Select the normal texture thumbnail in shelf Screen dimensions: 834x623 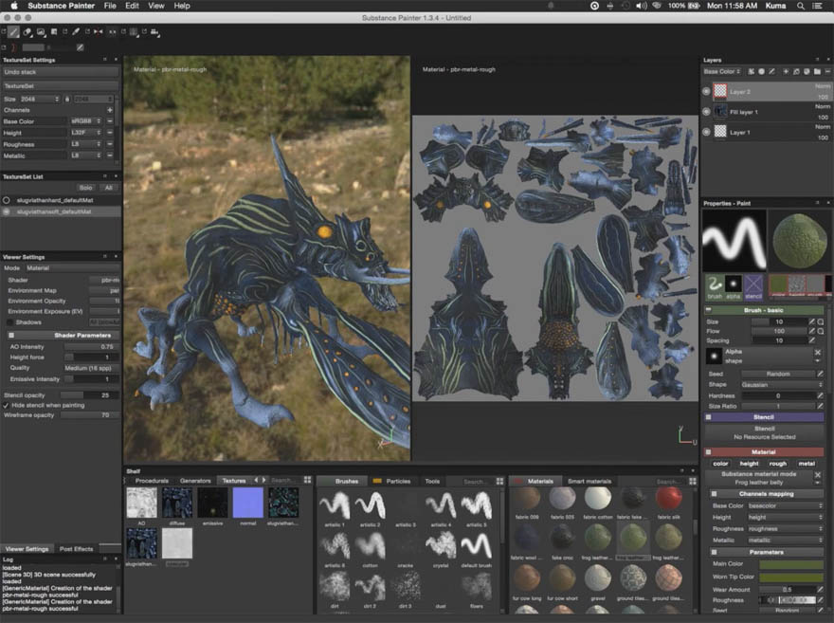coord(248,503)
